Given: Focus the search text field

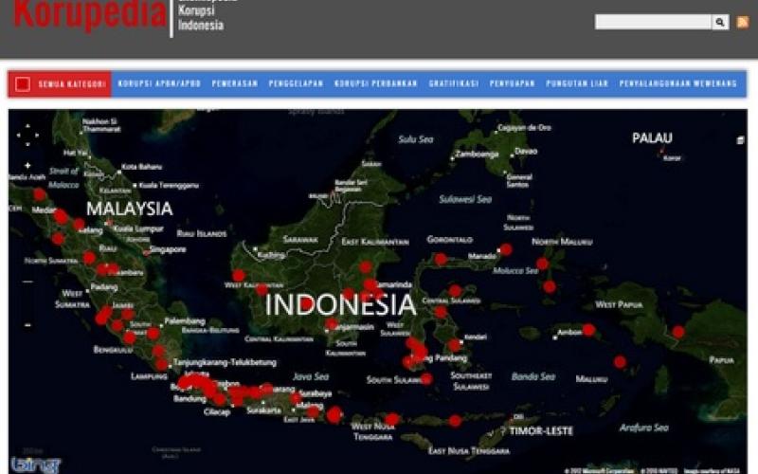Looking at the screenshot, I should [653, 22].
